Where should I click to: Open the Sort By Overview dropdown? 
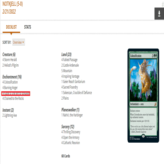[19, 42]
